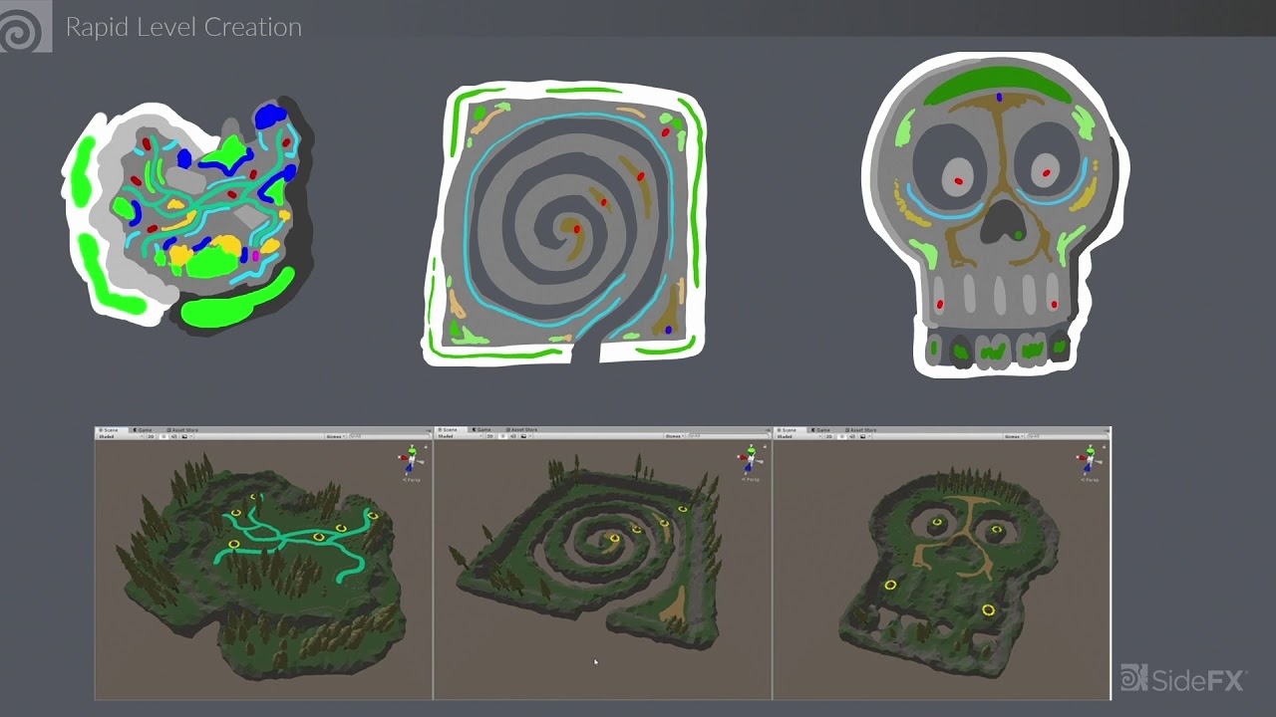Open effects dropdown arrow in skull panel toolbar
Image resolution: width=1276 pixels, height=717 pixels.
click(869, 436)
